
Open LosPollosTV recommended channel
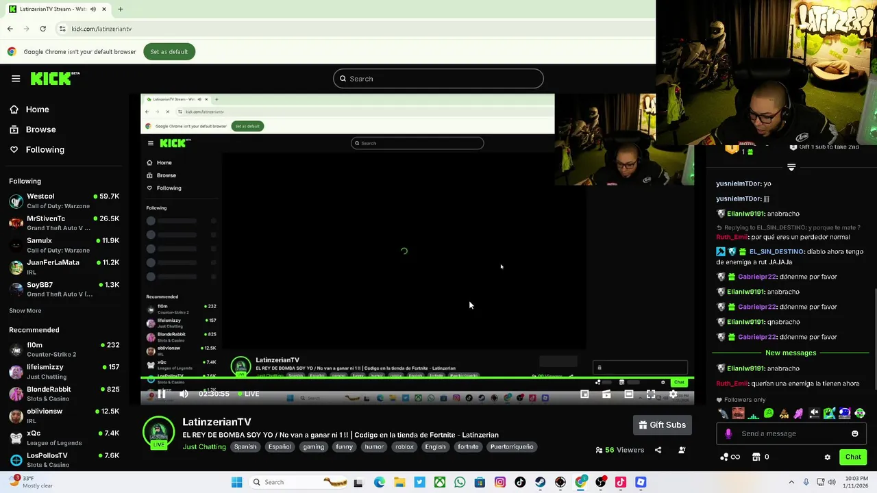point(65,459)
